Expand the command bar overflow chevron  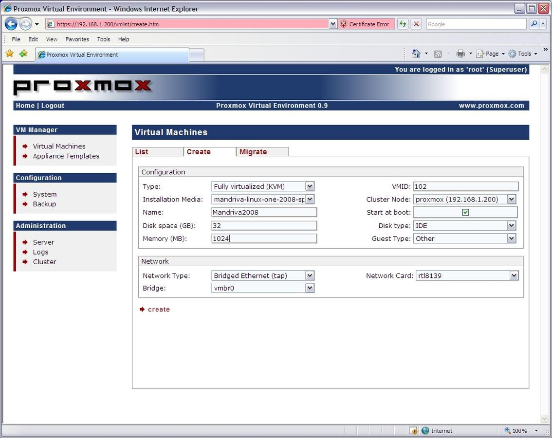pos(545,49)
